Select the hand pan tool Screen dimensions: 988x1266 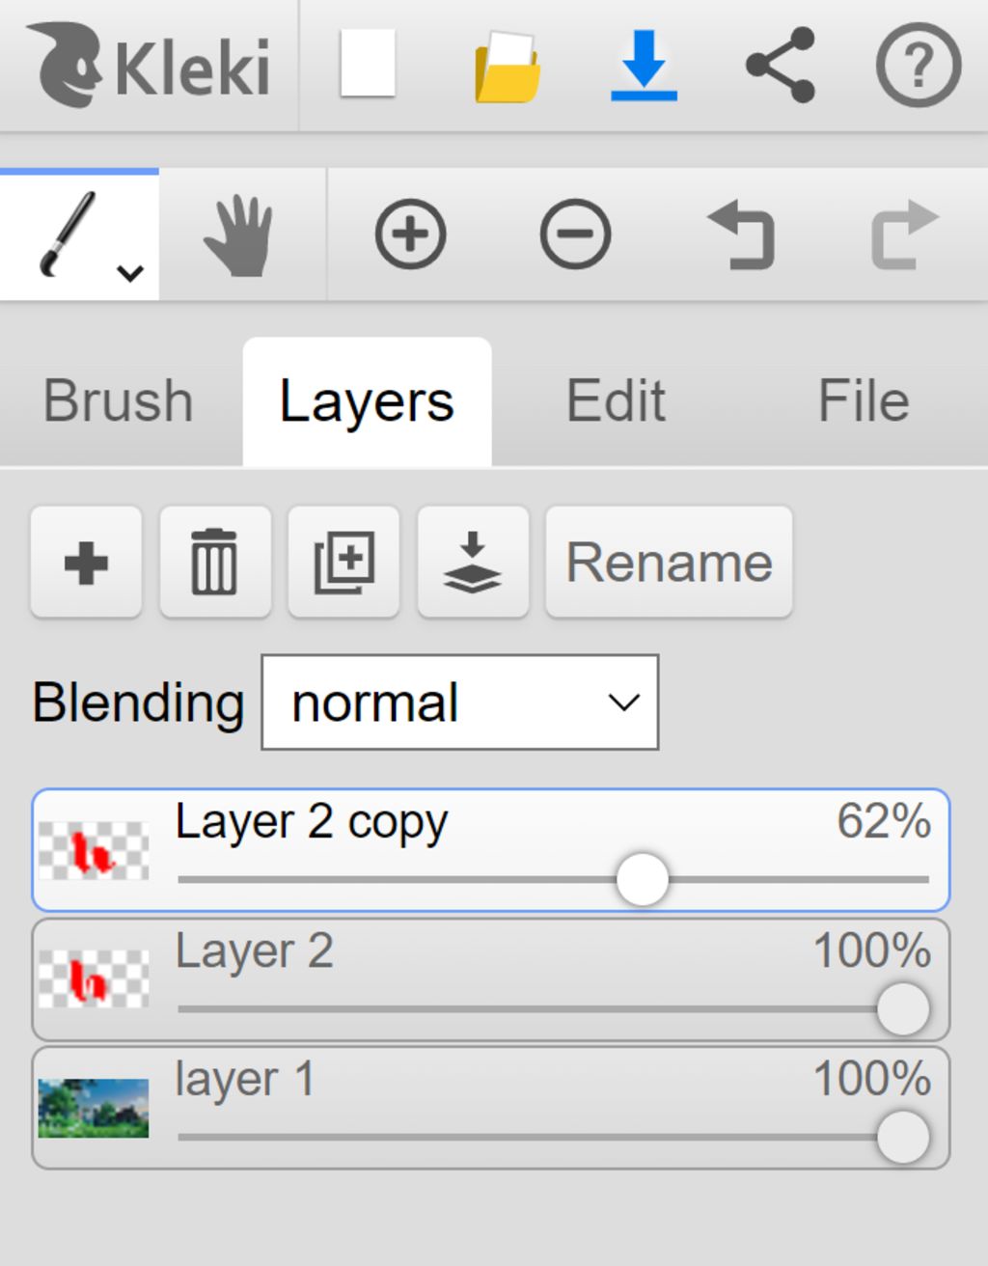click(x=239, y=234)
